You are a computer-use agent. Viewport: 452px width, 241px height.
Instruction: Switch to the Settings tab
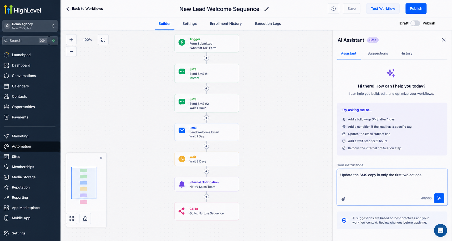click(189, 24)
